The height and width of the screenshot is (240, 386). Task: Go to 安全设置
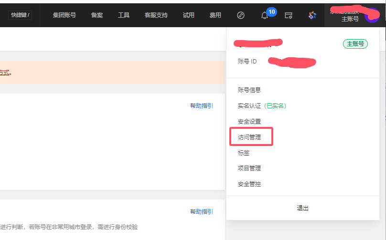(249, 122)
